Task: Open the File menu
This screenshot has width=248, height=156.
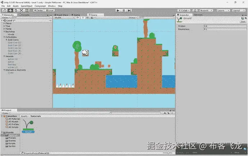Action: click(3, 6)
